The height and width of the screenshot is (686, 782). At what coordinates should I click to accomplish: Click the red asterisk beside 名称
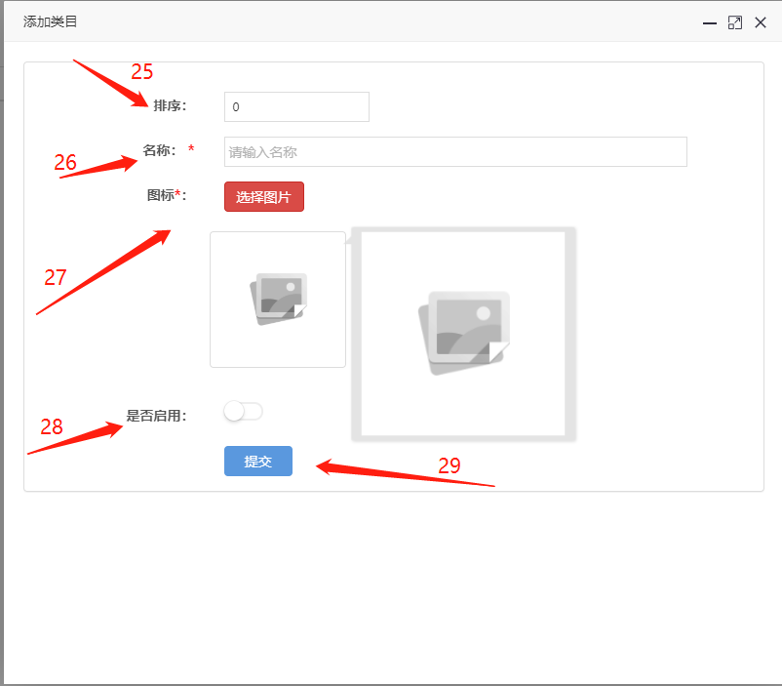click(191, 149)
